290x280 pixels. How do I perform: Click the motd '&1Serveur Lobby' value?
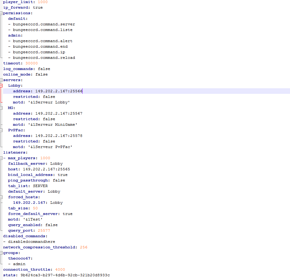click(x=49, y=102)
